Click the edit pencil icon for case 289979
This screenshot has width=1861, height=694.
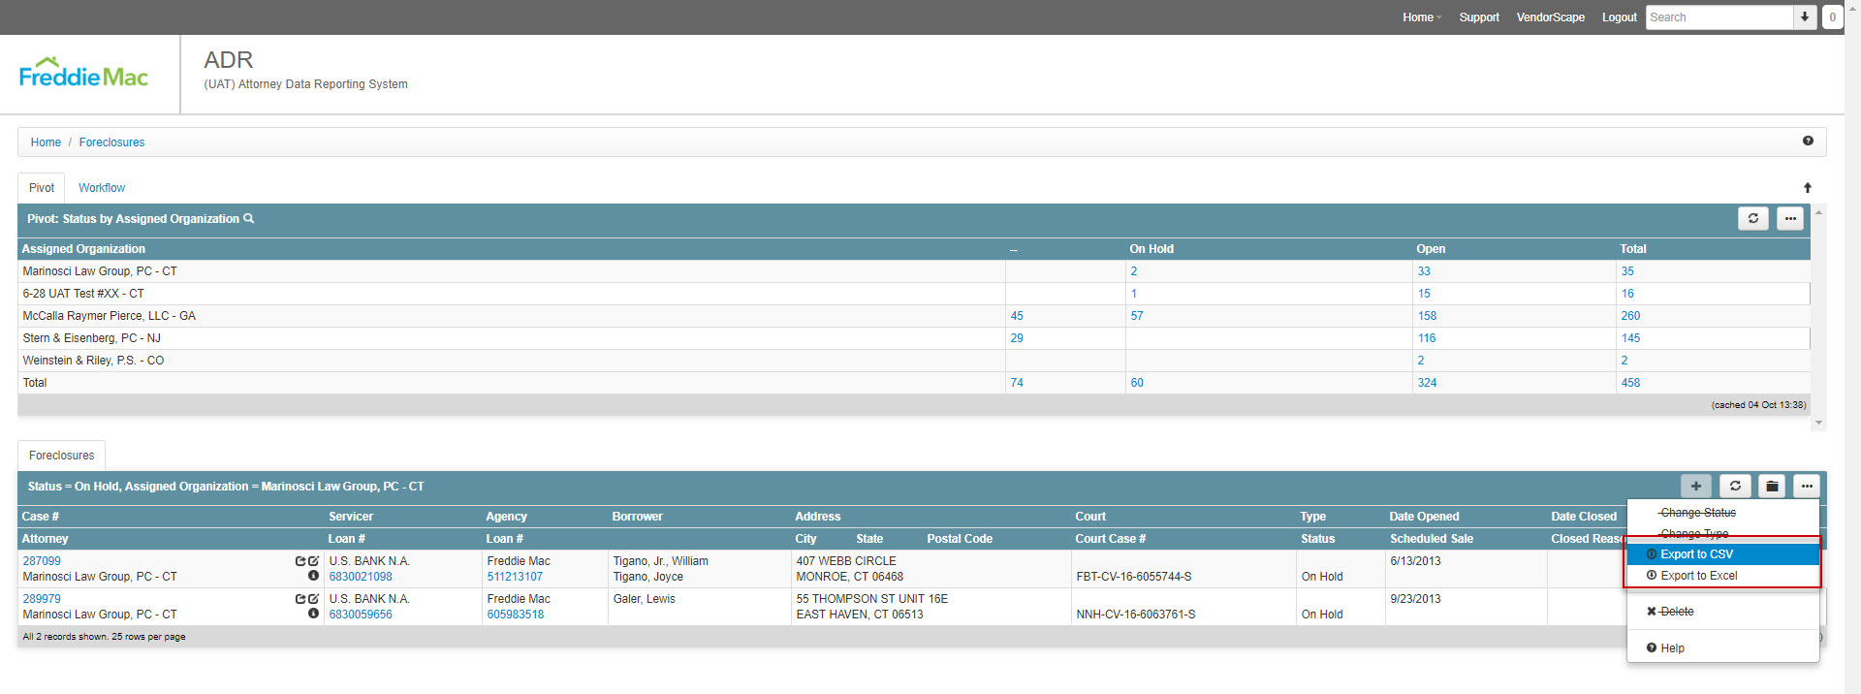coord(313,599)
